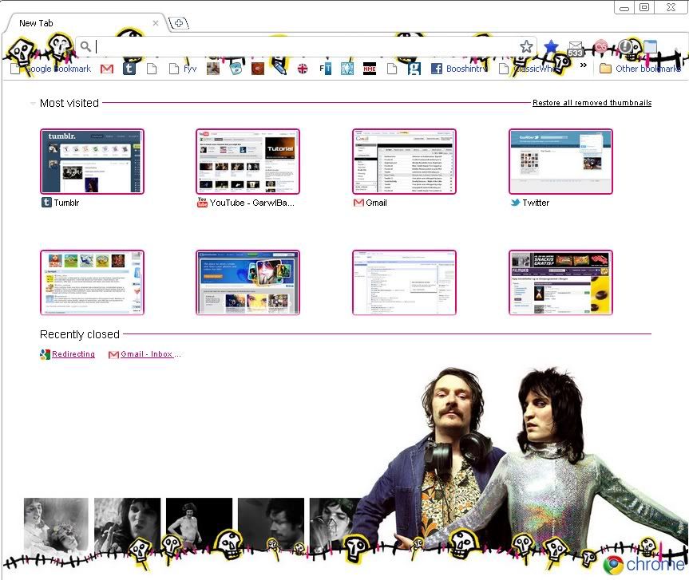This screenshot has height=580, width=689.
Task: Open the mail checker extension showing 533
Action: coord(576,48)
